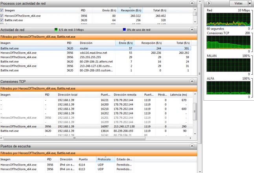Select listening port 6113 UDP row
254x173 pixels.
tap(67, 169)
